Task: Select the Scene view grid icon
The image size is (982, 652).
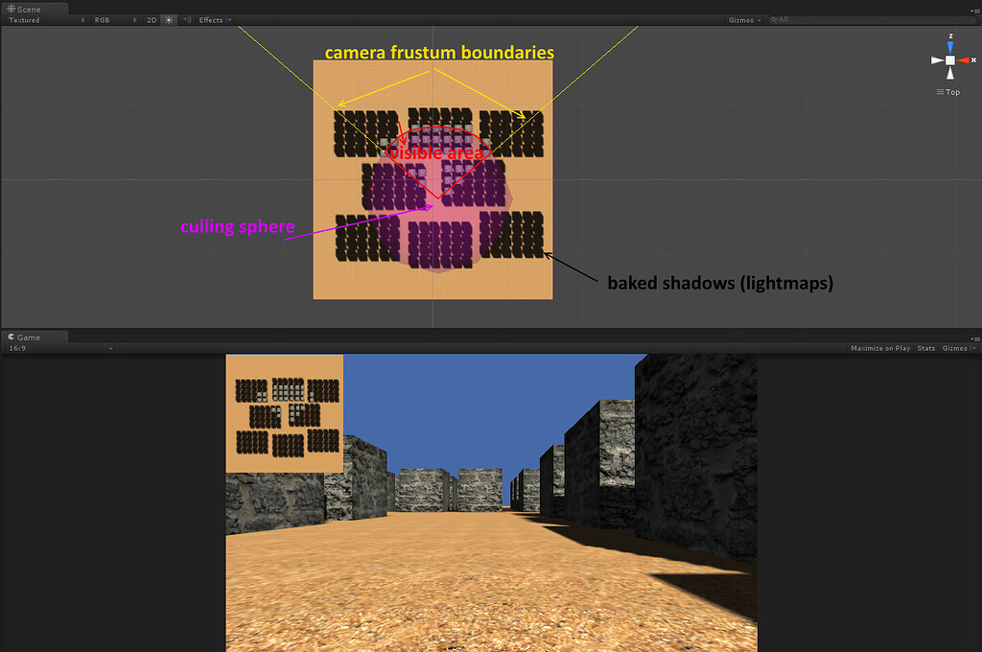Action: tap(11, 9)
